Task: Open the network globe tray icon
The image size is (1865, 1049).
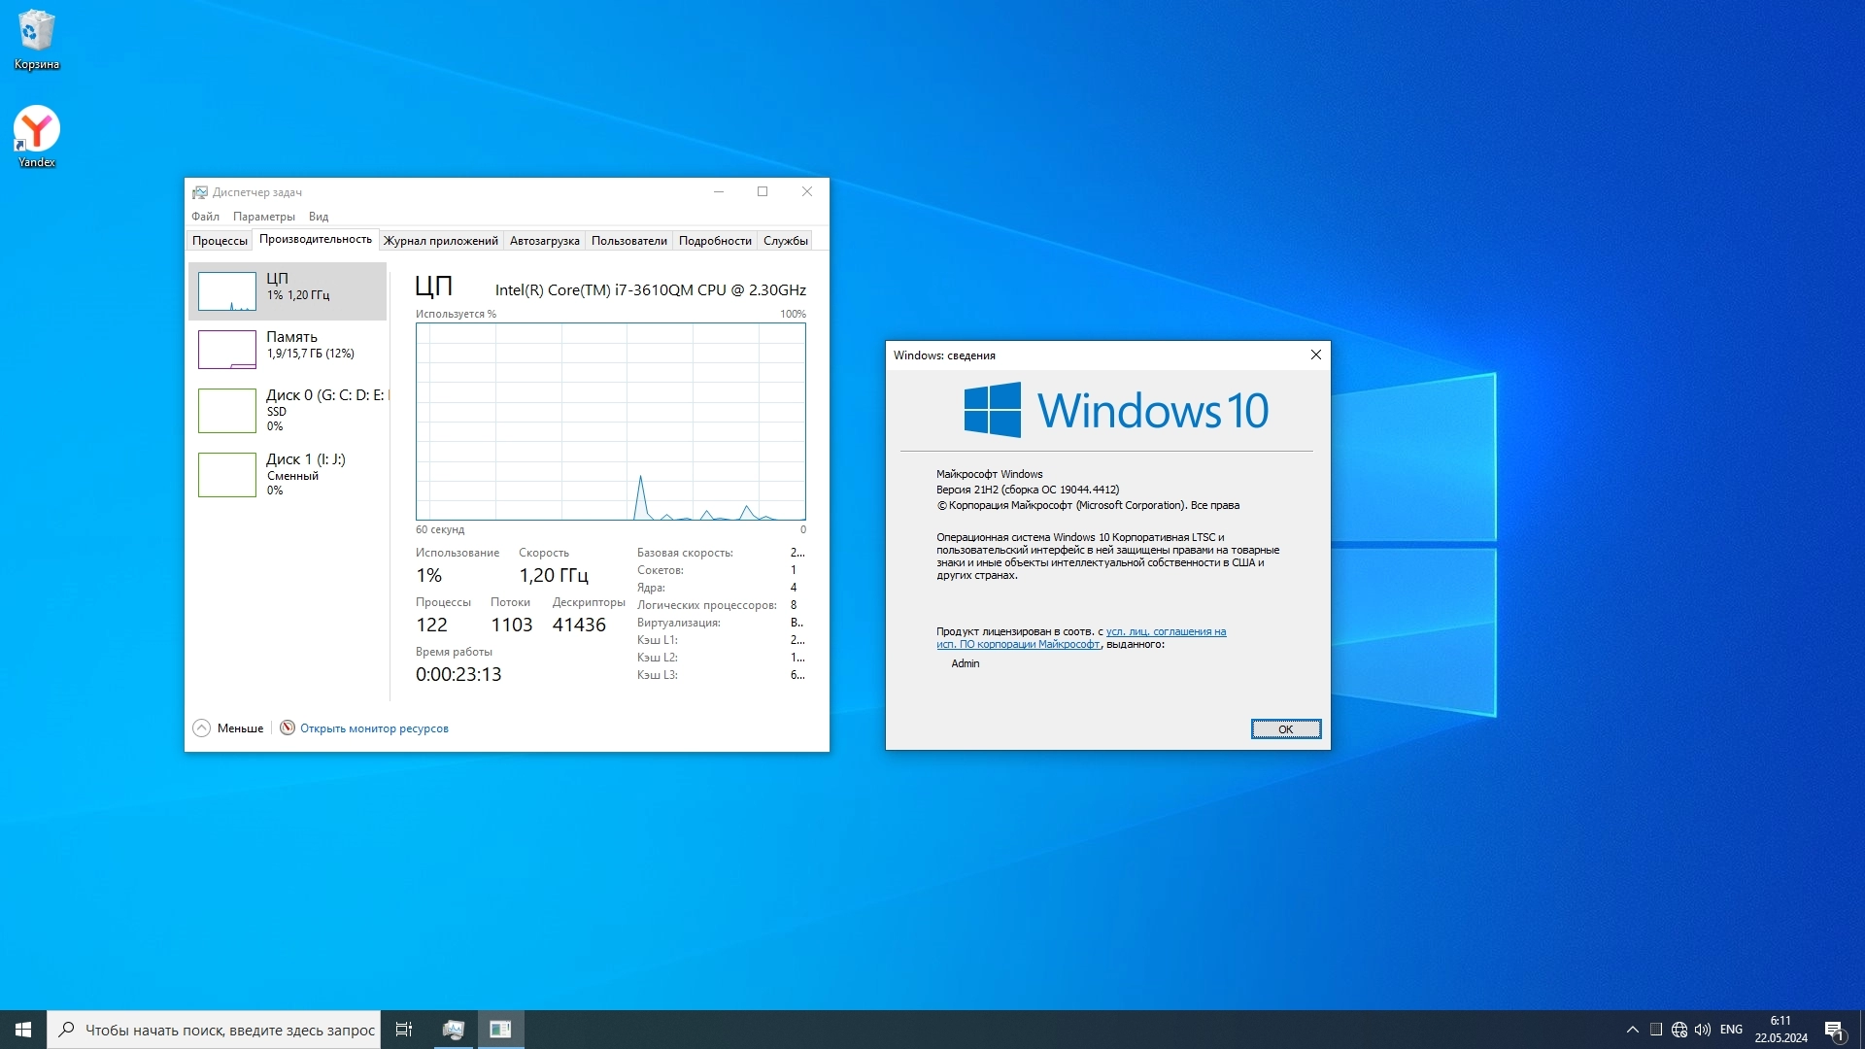Action: [1679, 1030]
